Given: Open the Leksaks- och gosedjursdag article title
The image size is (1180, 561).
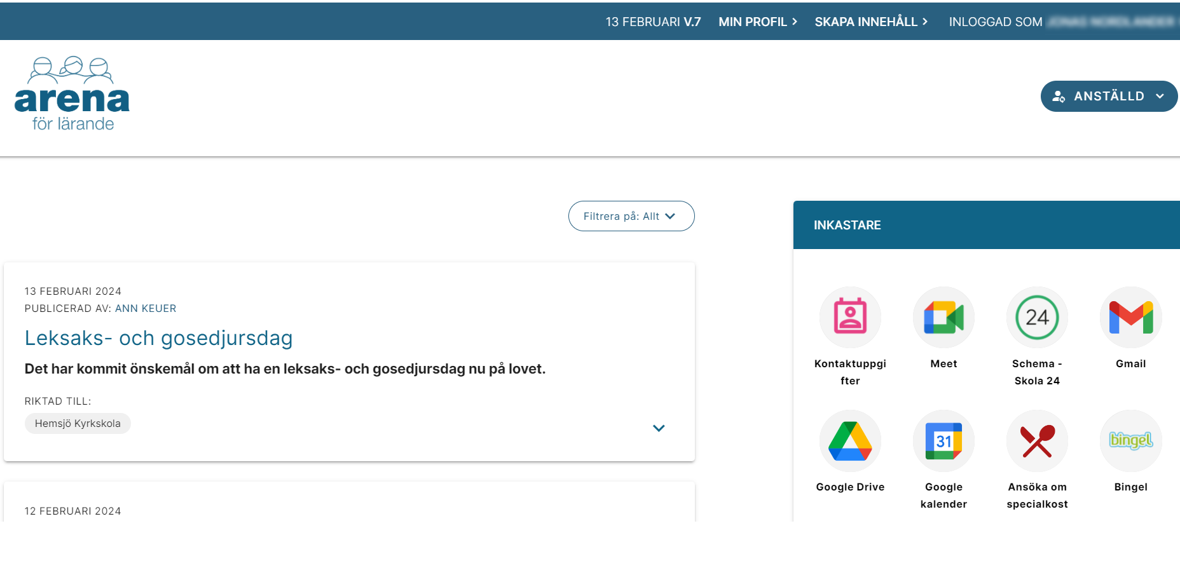Looking at the screenshot, I should pyautogui.click(x=158, y=338).
